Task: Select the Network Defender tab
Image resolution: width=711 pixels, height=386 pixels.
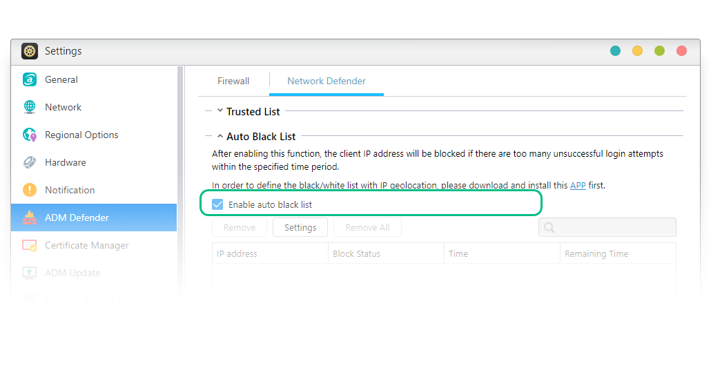Action: tap(327, 81)
